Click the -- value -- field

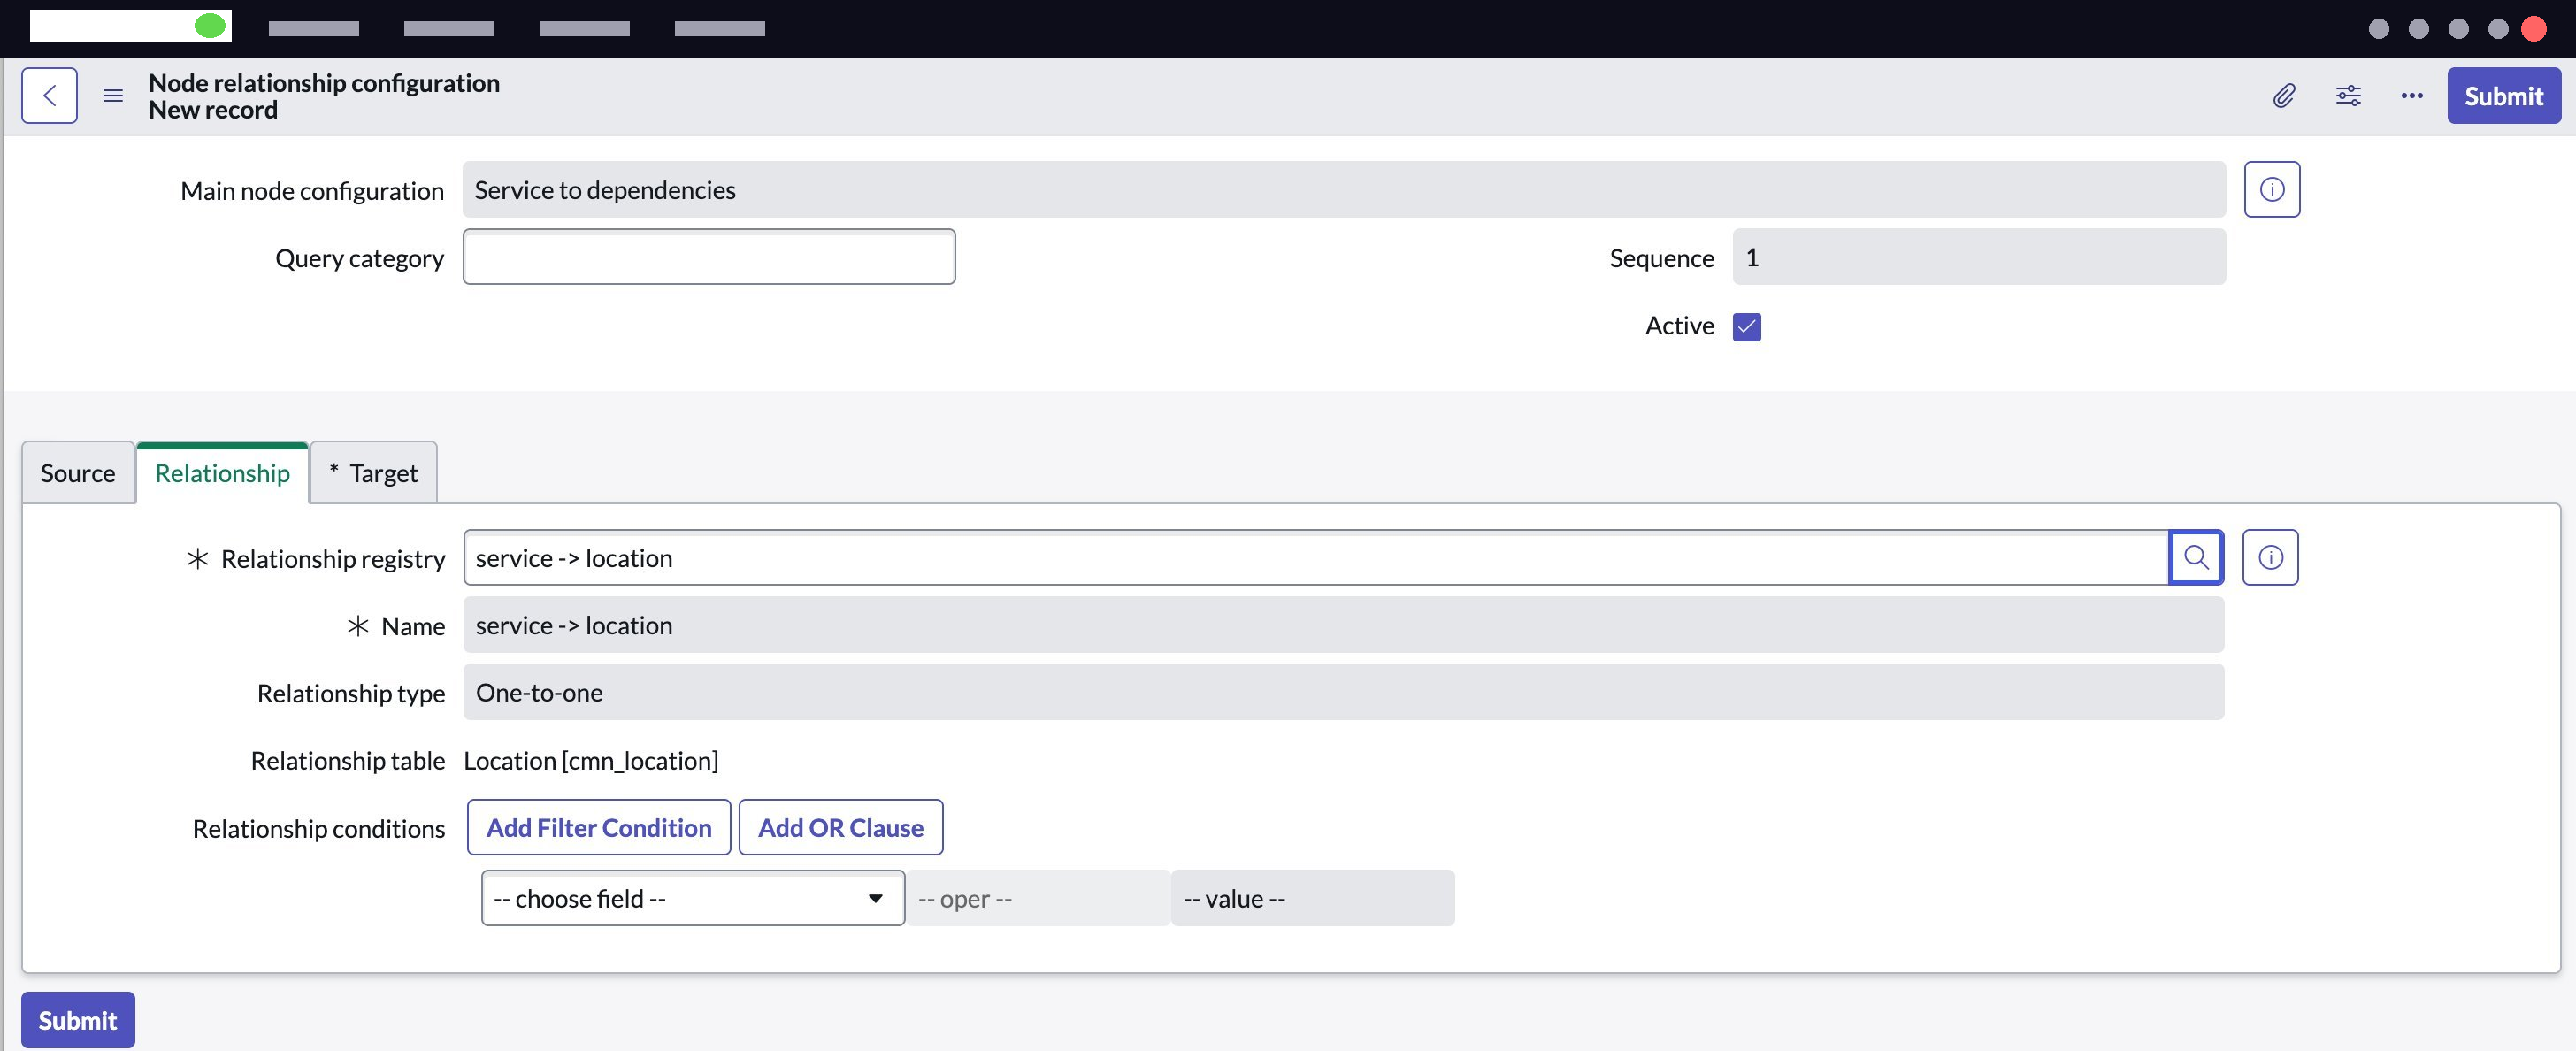pyautogui.click(x=1313, y=898)
